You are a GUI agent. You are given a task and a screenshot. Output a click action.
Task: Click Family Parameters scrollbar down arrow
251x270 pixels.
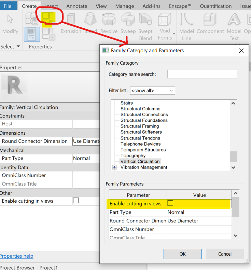pos(236,235)
